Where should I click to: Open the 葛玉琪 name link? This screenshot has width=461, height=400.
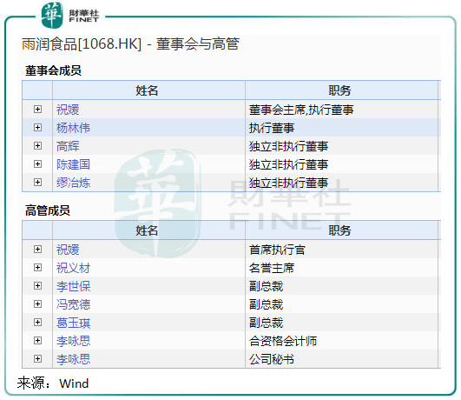[73, 323]
